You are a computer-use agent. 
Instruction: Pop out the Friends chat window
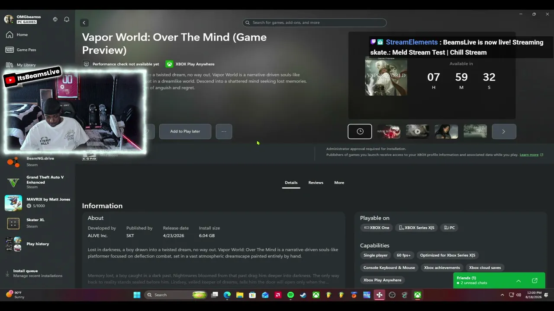click(535, 281)
